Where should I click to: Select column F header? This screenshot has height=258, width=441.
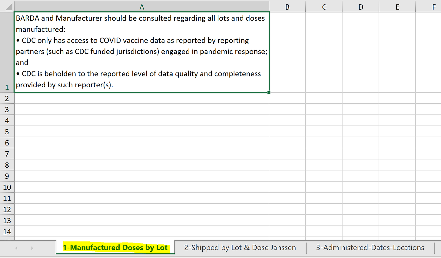point(429,7)
